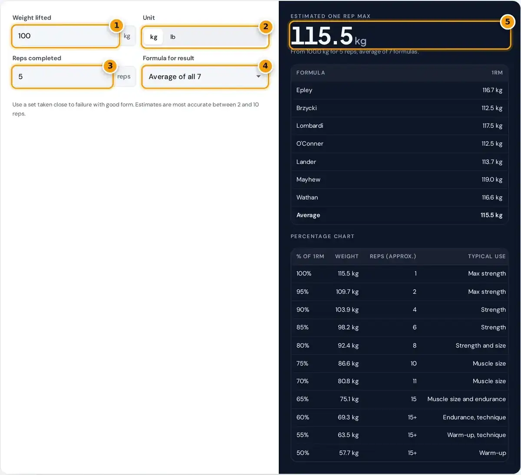
Task: Open the Formula for result dropdown
Action: click(x=205, y=77)
